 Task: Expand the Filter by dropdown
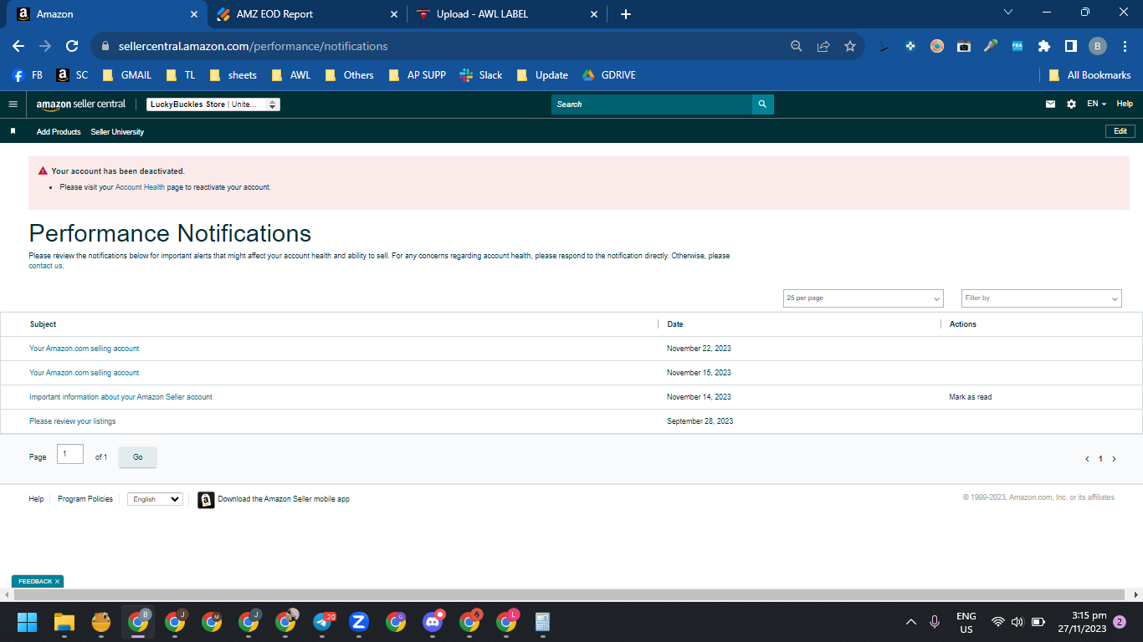click(1042, 298)
